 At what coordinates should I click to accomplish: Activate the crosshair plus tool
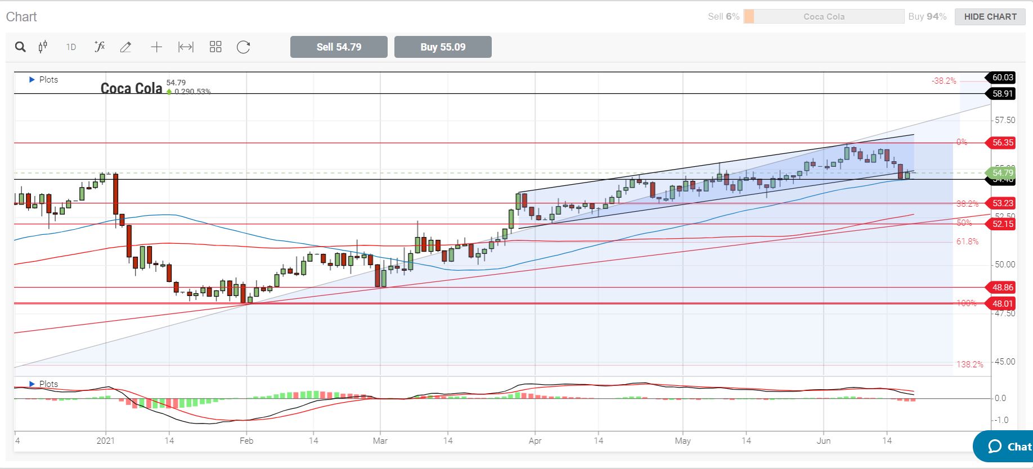(156, 47)
